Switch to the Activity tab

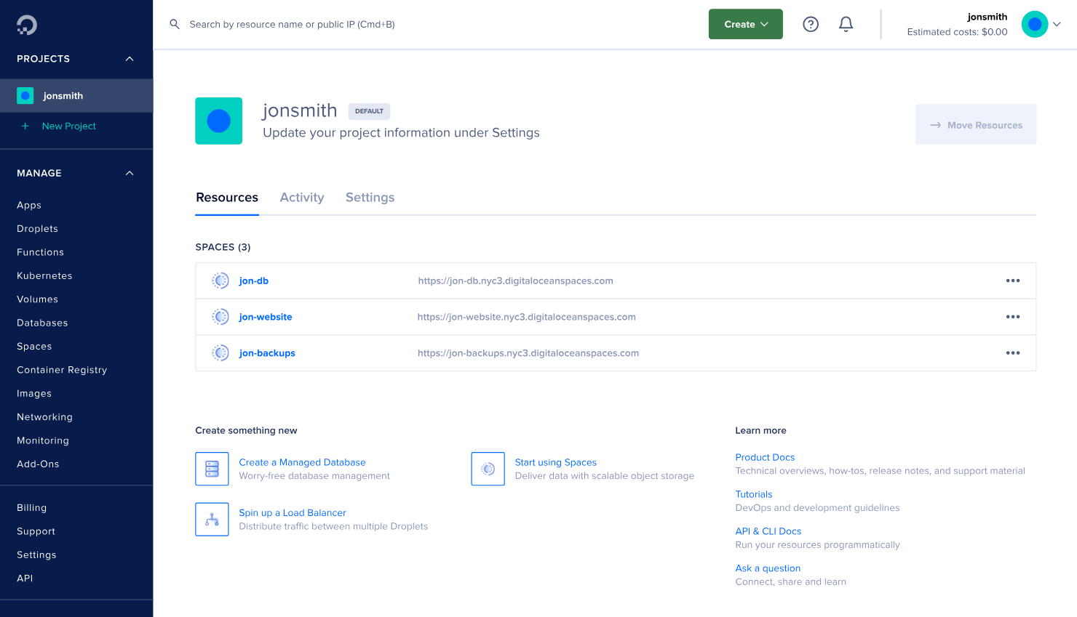point(302,198)
